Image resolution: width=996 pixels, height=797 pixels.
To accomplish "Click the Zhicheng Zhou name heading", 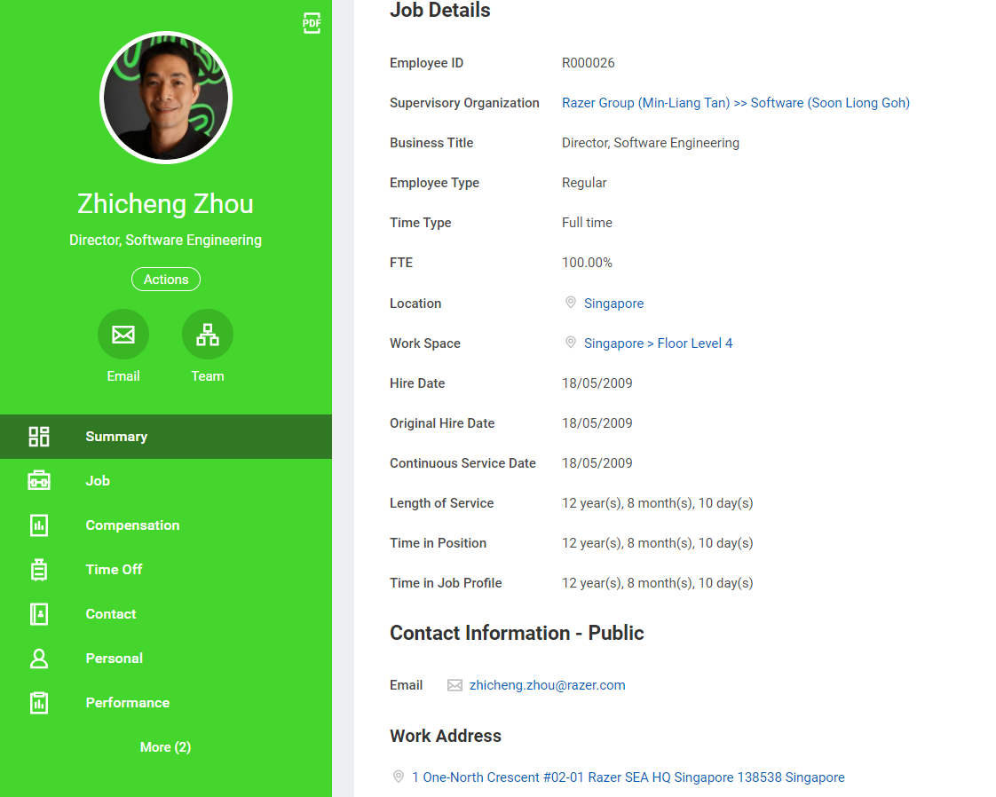I will 165,204.
